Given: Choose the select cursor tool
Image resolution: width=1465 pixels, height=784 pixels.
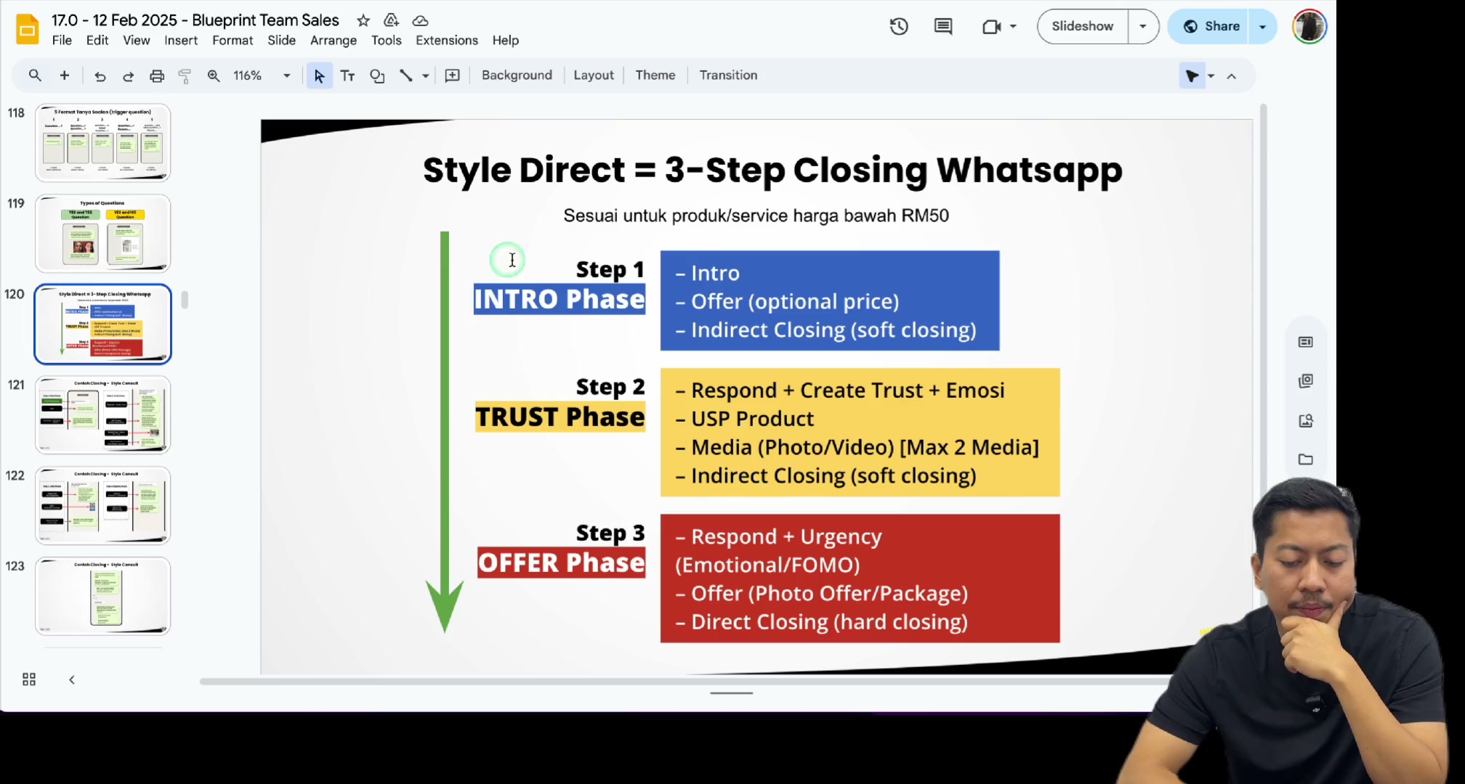Looking at the screenshot, I should tap(319, 75).
